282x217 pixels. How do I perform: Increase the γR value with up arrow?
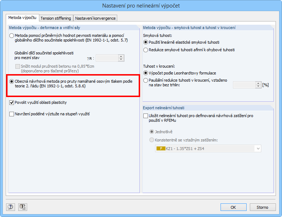click(x=121, y=56)
